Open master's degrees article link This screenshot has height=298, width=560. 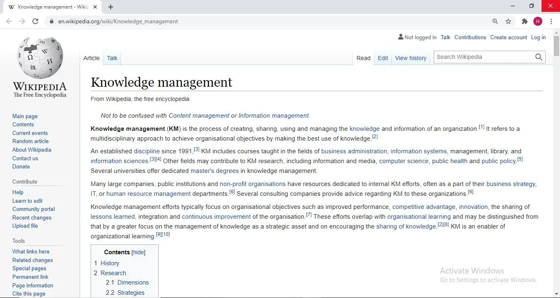(x=214, y=171)
